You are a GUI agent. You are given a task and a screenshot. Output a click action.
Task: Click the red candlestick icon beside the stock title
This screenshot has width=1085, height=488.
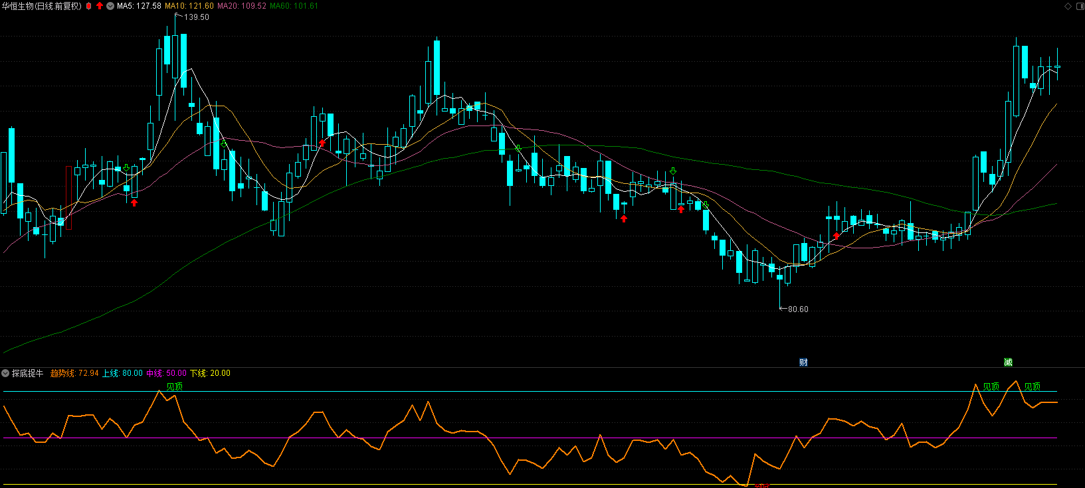click(88, 6)
